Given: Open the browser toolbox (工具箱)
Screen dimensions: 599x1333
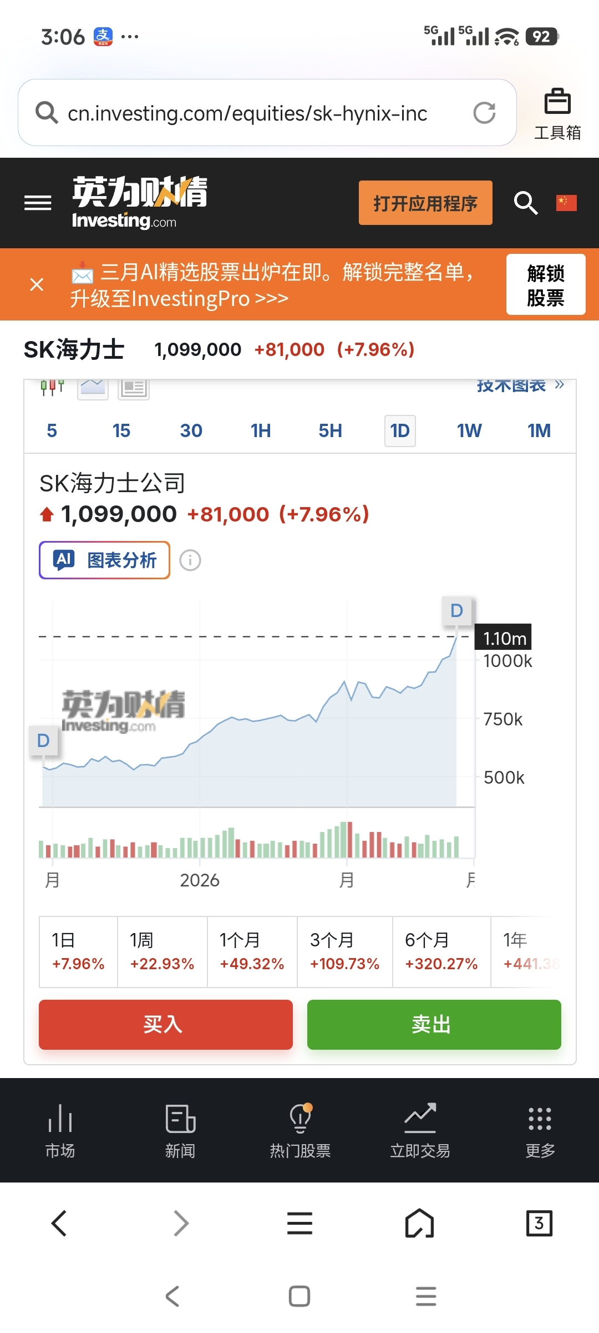Looking at the screenshot, I should click(x=557, y=113).
